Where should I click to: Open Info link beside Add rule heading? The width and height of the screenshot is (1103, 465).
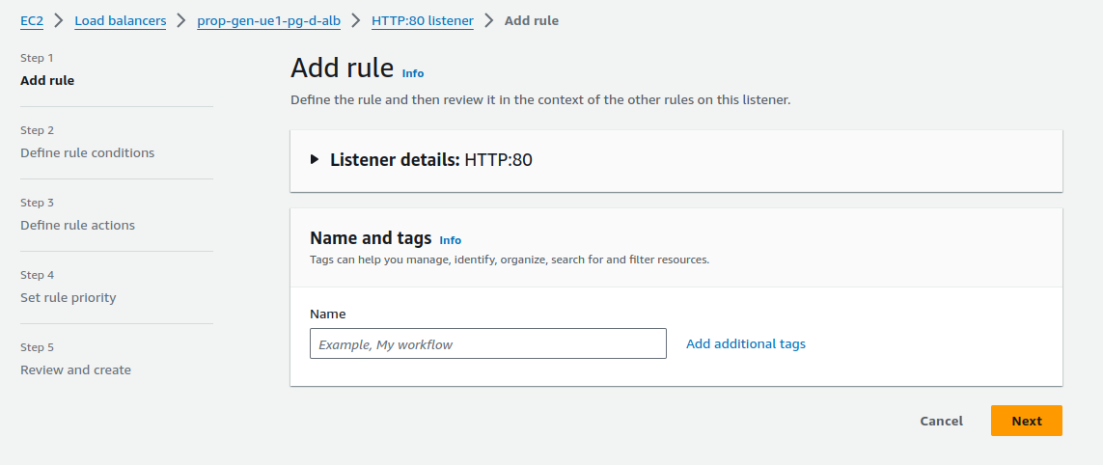(x=413, y=73)
